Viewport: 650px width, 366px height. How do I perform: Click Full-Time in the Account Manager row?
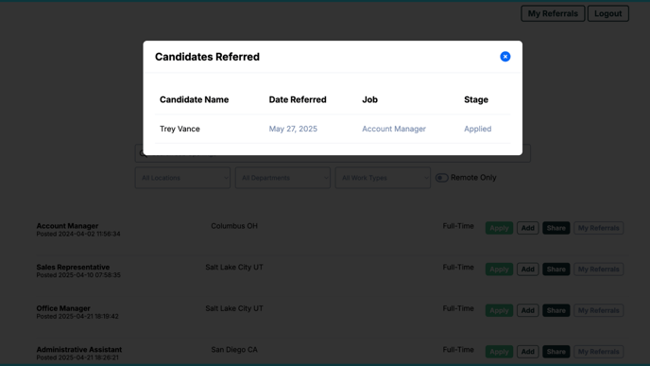click(458, 226)
